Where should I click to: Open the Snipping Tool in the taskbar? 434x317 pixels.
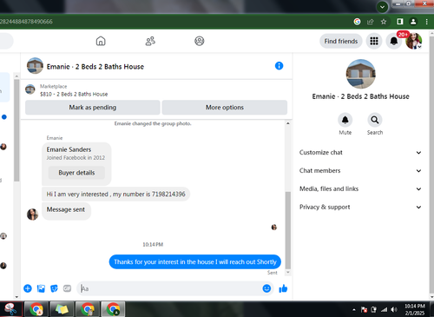coord(11,309)
